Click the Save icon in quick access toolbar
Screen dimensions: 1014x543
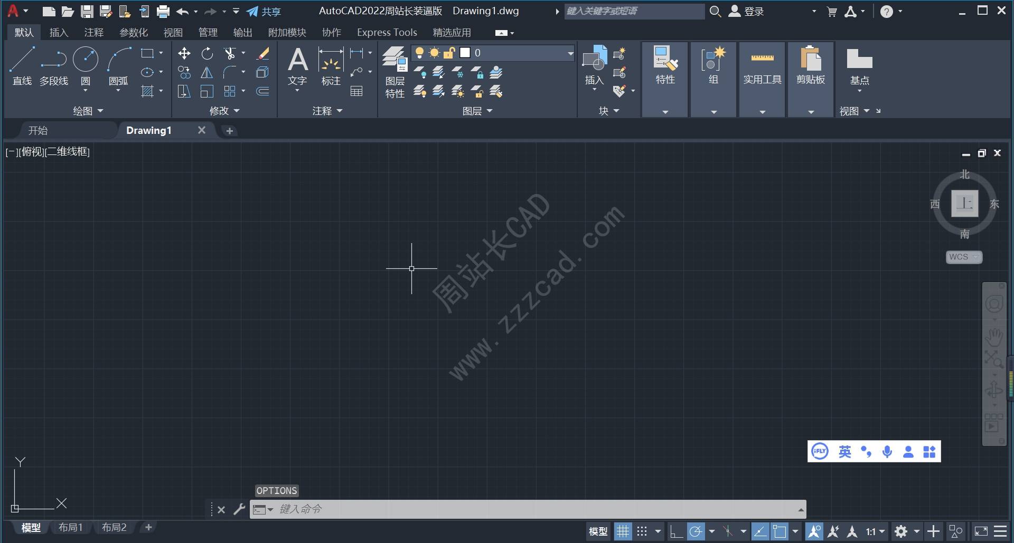pyautogui.click(x=87, y=11)
